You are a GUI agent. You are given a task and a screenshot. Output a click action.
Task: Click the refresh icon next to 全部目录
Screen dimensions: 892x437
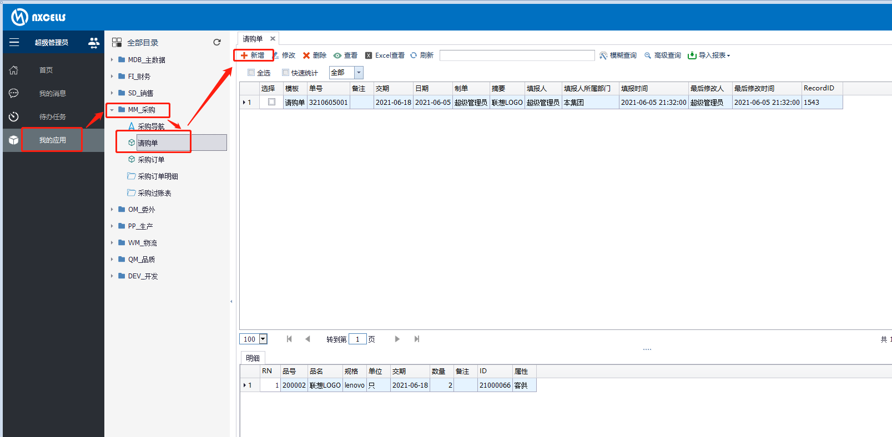[x=217, y=42]
